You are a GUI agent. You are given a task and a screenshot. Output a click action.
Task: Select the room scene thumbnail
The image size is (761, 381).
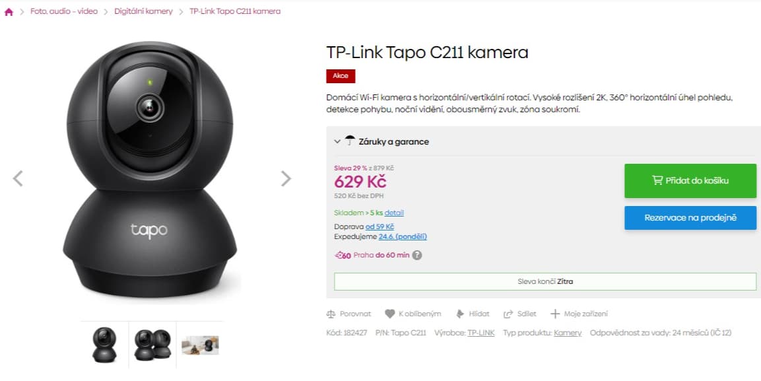tap(200, 345)
